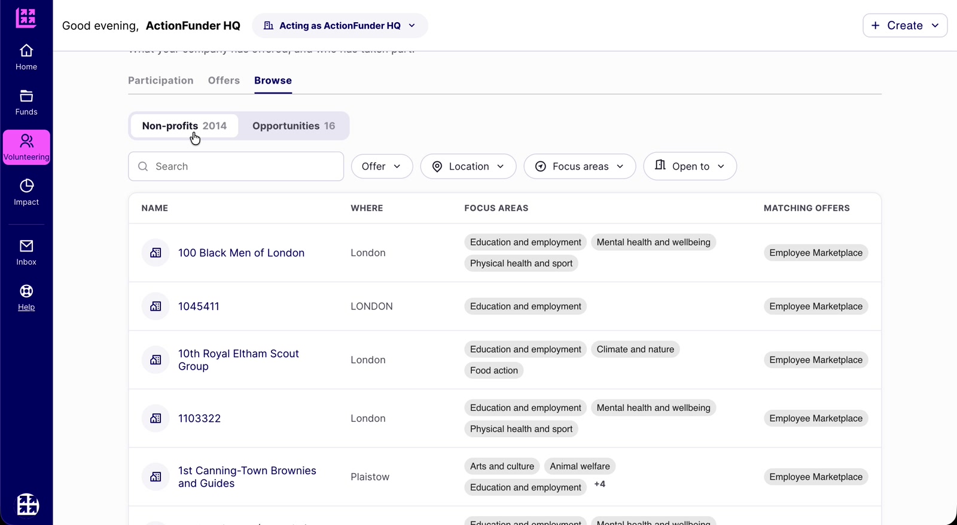957x525 pixels.
Task: Click the +4 more focus areas indicator
Action: pyautogui.click(x=599, y=484)
